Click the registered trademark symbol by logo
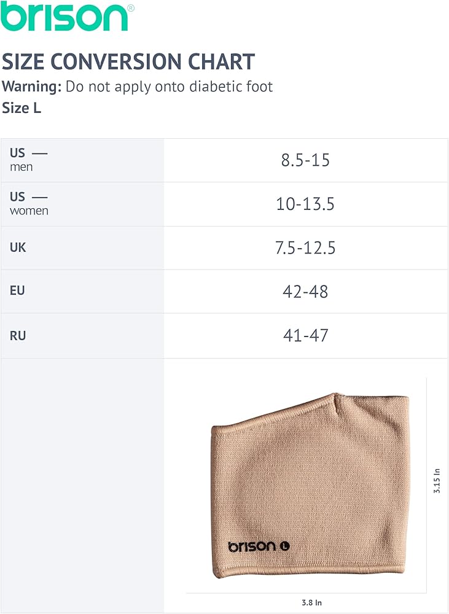The image size is (449, 614). point(130,7)
